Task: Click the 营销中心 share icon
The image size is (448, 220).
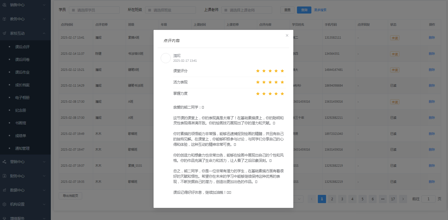Action: (5, 162)
